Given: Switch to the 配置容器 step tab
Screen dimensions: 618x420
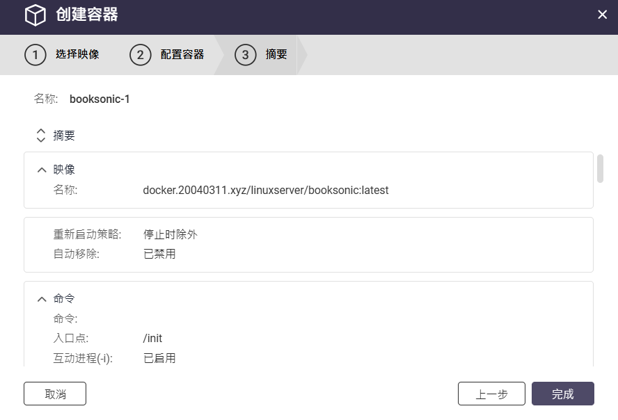Looking at the screenshot, I should coord(182,54).
